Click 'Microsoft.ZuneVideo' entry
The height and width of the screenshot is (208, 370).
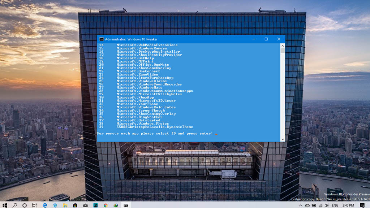(x=137, y=74)
